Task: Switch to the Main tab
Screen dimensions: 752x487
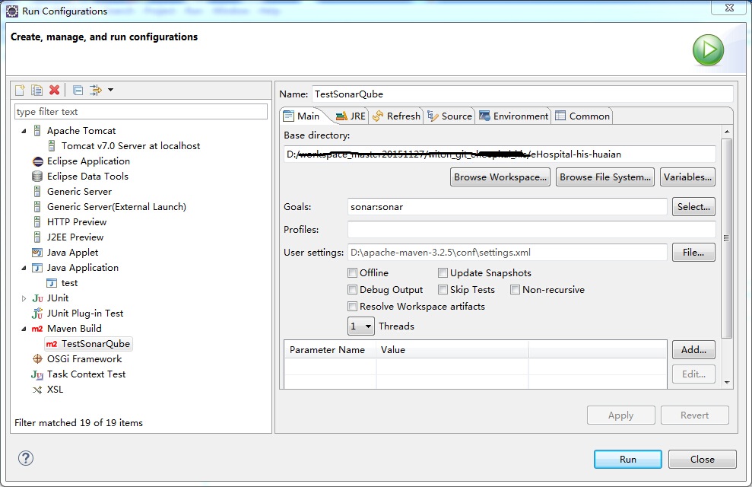Action: [x=302, y=116]
